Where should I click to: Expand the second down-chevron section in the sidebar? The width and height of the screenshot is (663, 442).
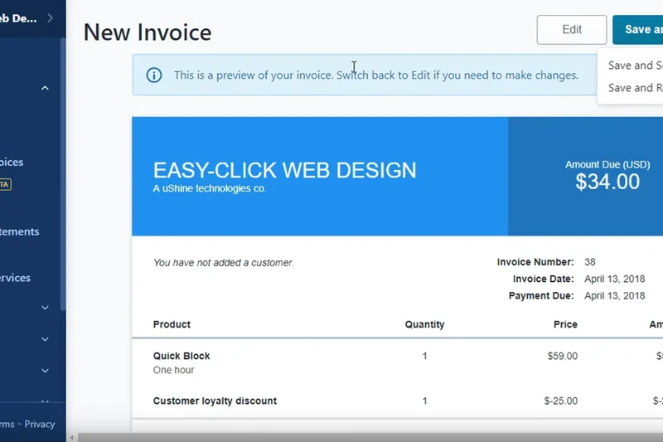(45, 339)
